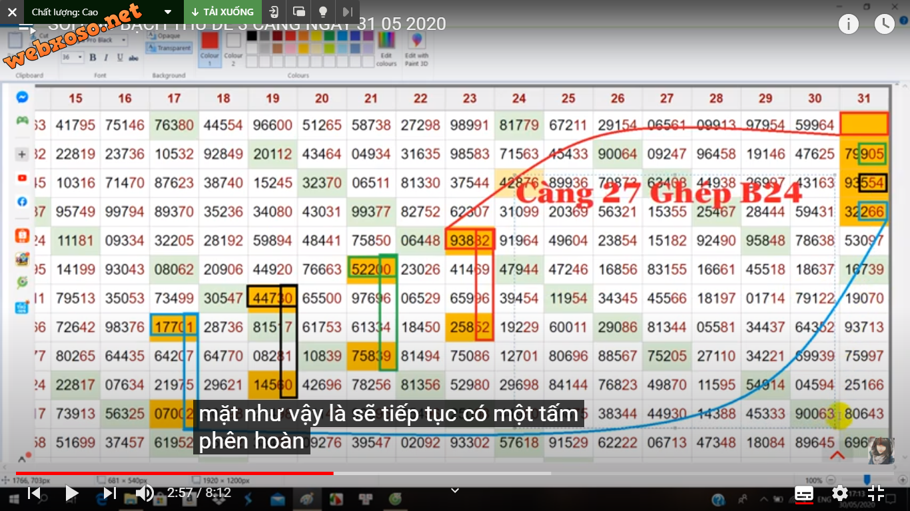The image size is (910, 511).
Task: Open the picture-in-picture icon in downloader bar
Action: (x=299, y=12)
